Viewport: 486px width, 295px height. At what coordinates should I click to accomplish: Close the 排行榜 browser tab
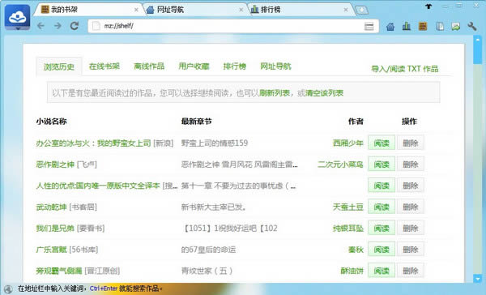tap(346, 10)
